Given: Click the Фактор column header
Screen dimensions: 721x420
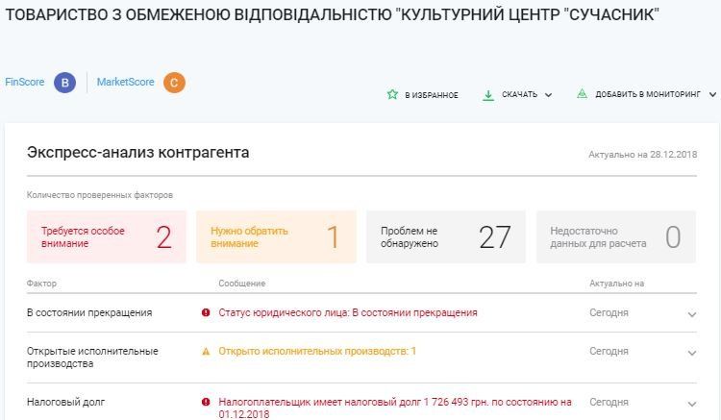Looking at the screenshot, I should [42, 284].
